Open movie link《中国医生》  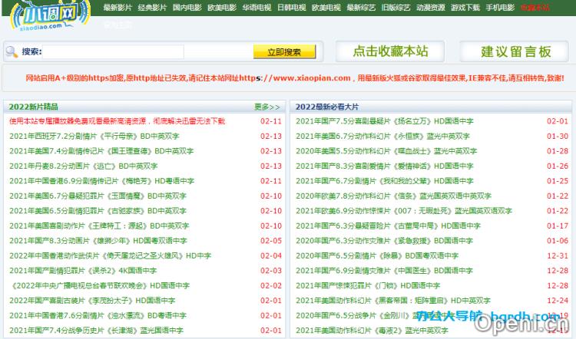385,271
